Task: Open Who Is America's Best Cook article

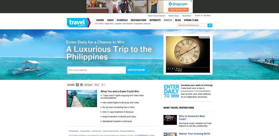Action: tap(192, 117)
